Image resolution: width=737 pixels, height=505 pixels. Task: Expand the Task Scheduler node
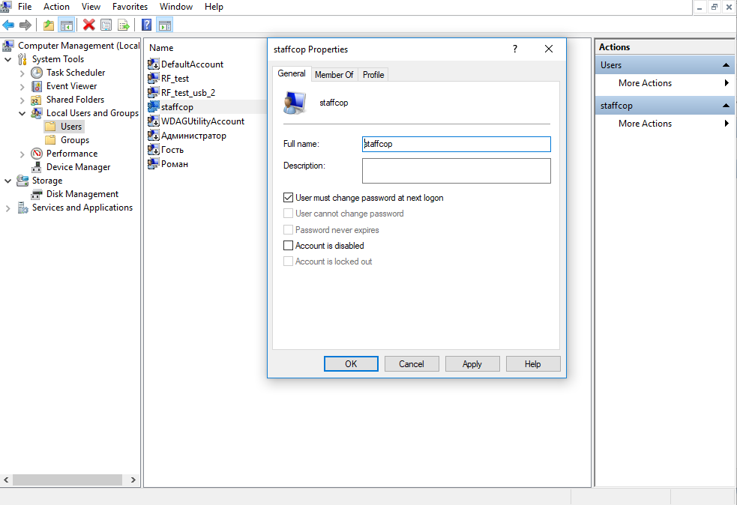coord(22,73)
